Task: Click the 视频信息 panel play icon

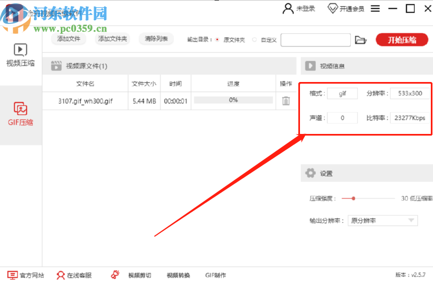Action: [310, 66]
